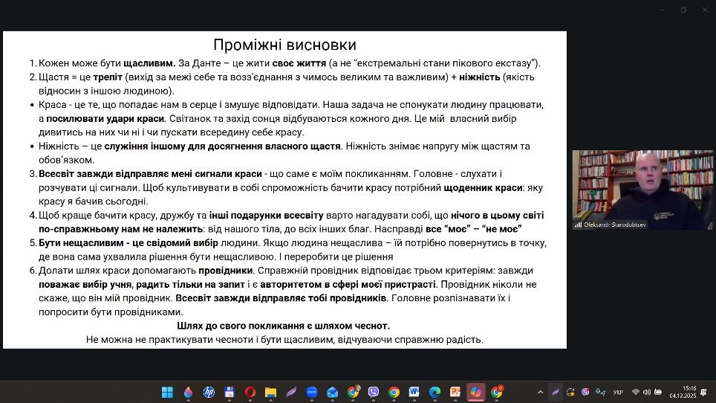Open Microsoft Edge from the taskbar

point(435,392)
